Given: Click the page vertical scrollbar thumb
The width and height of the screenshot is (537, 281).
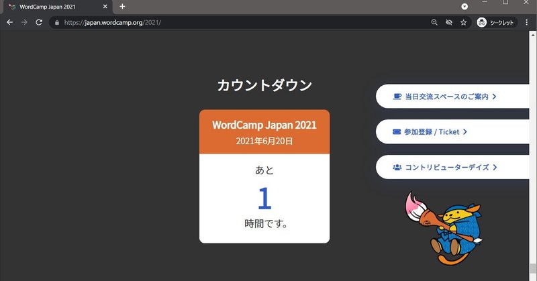Looking at the screenshot, I should 532,270.
